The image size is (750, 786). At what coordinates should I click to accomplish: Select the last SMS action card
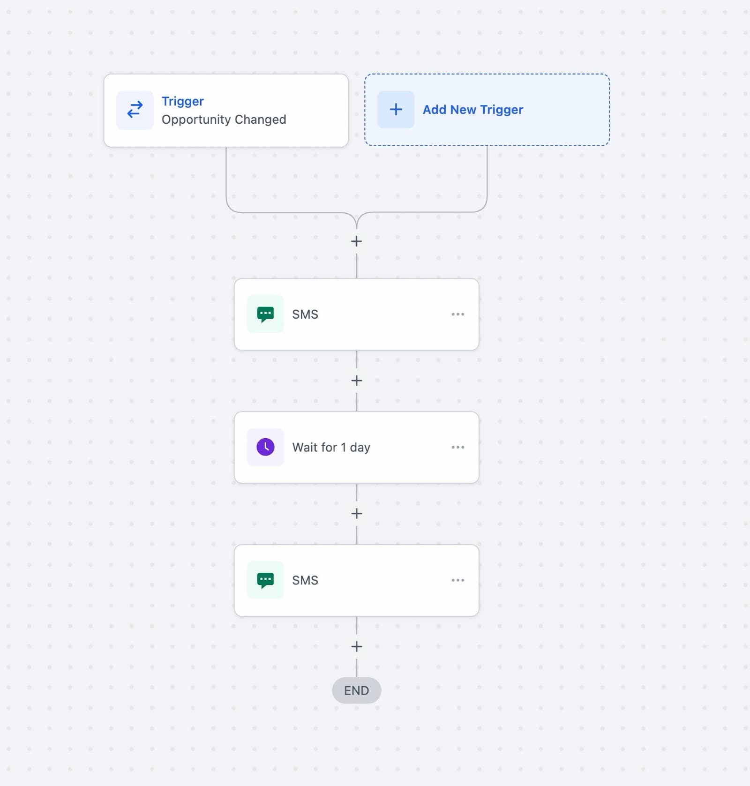pos(357,580)
